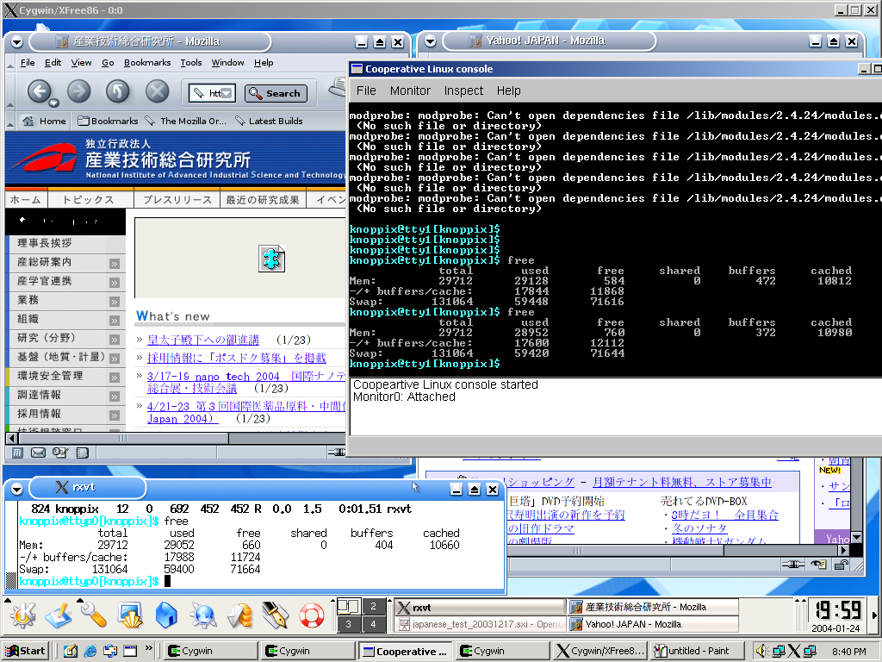The image size is (882, 662).
Task: Click the Yahoo page horizontal scrollbar thumb
Action: point(615,551)
